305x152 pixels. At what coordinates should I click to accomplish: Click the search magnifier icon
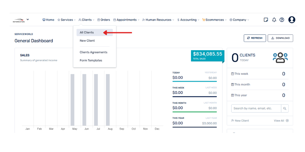tap(285, 109)
